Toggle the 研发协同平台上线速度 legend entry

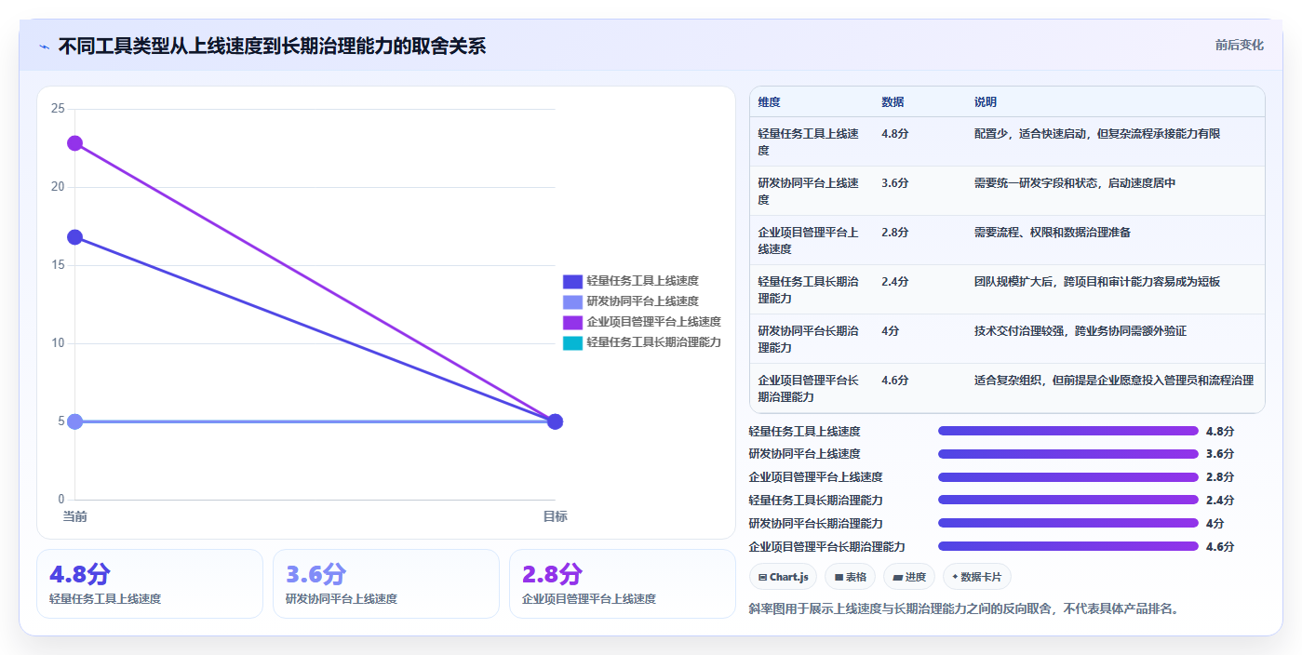630,301
